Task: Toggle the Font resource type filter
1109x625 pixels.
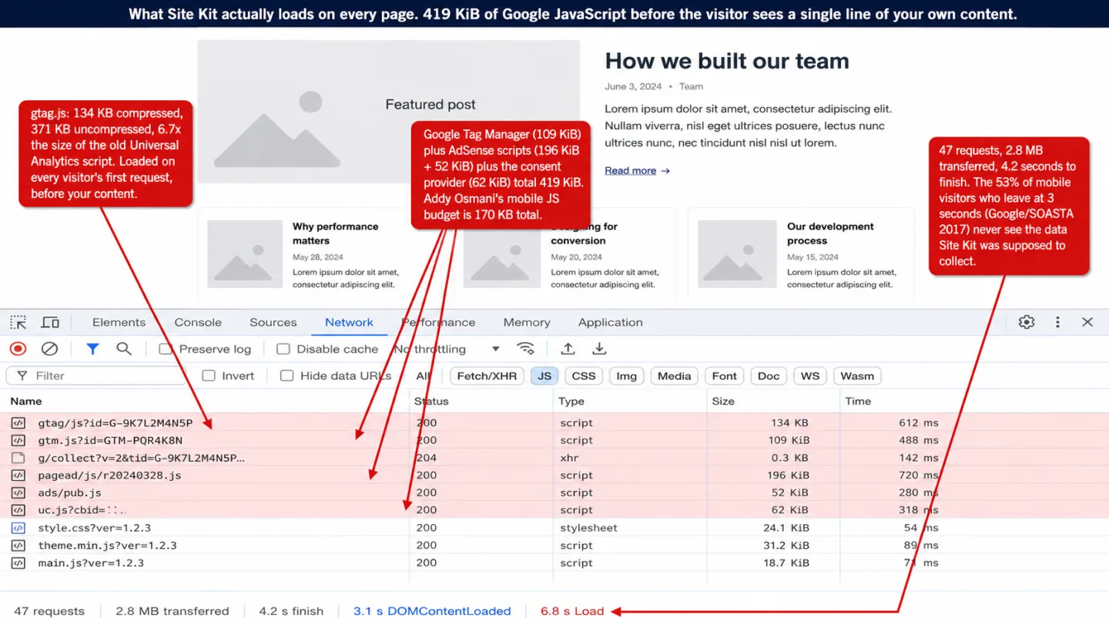Action: click(x=725, y=376)
